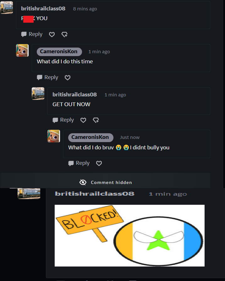Open the train avatar of the top comment
This screenshot has width=225, height=281.
point(7,8)
